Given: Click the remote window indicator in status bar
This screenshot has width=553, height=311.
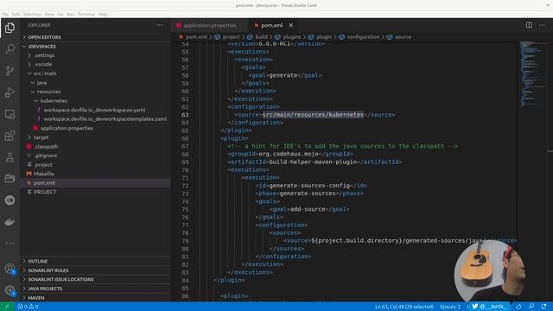Looking at the screenshot, I should click(7, 307).
